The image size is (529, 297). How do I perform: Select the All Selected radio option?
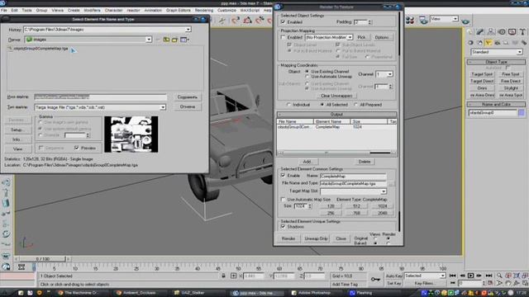tap(322, 105)
